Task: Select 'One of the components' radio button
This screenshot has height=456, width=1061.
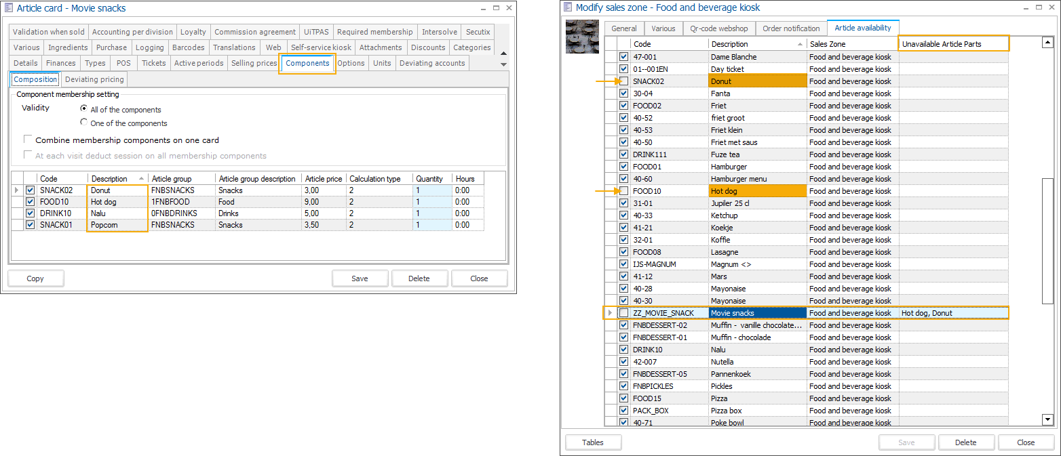Action: 84,123
